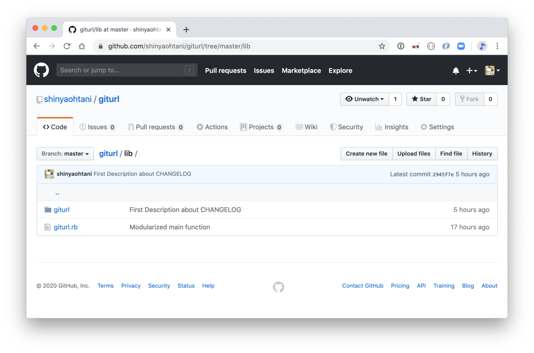The width and height of the screenshot is (534, 353).
Task: Click the Create new file button
Action: 367,153
